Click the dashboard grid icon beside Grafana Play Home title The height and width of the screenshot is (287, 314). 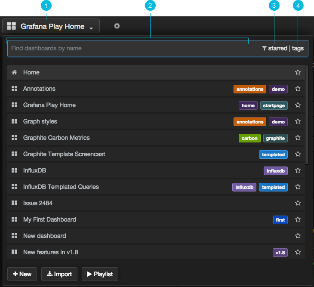[x=11, y=26]
